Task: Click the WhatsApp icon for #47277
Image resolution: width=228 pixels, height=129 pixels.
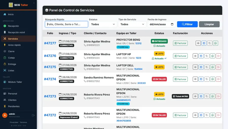Action: pyautogui.click(x=216, y=43)
